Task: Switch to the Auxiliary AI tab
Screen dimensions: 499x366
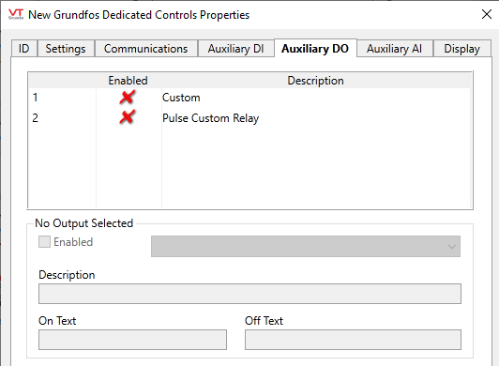Action: click(x=394, y=49)
